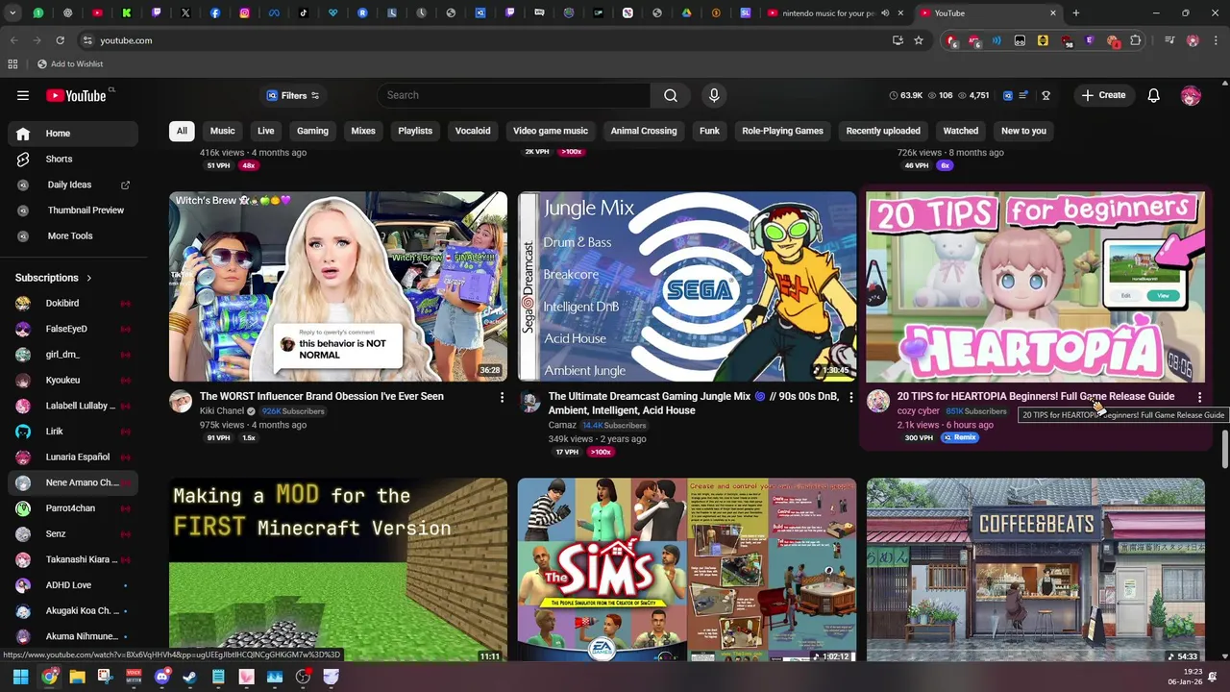Click the YouTube logo
The width and height of the screenshot is (1230, 692).
click(78, 95)
